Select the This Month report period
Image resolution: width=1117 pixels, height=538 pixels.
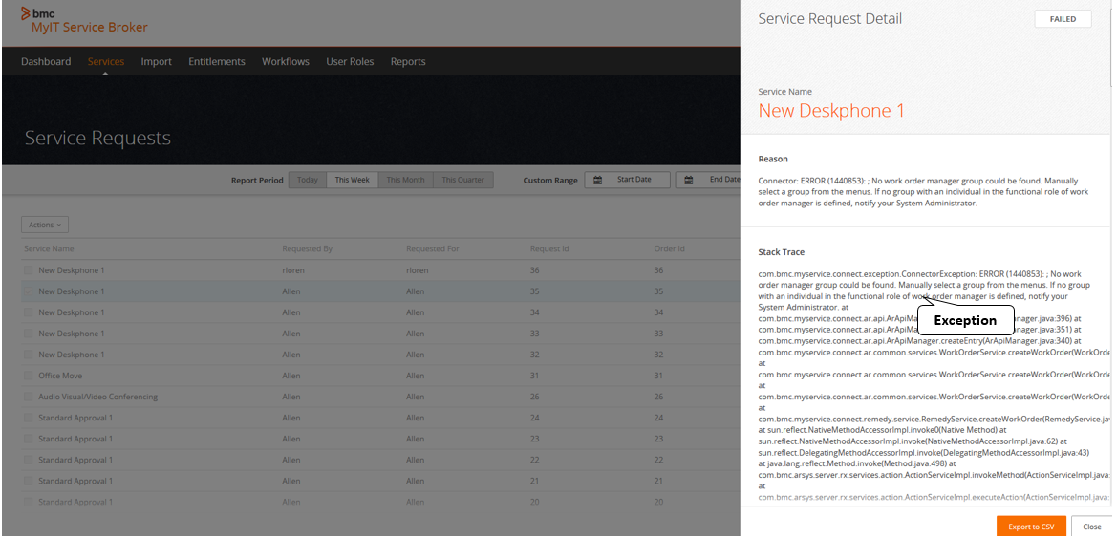pyautogui.click(x=405, y=180)
